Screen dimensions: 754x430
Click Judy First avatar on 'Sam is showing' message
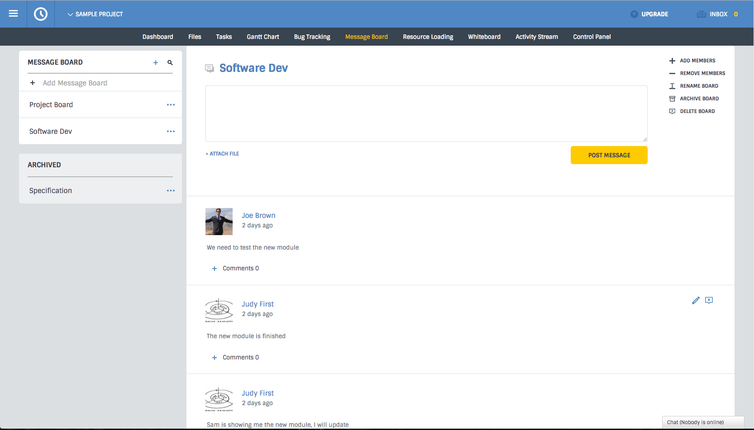coord(219,399)
